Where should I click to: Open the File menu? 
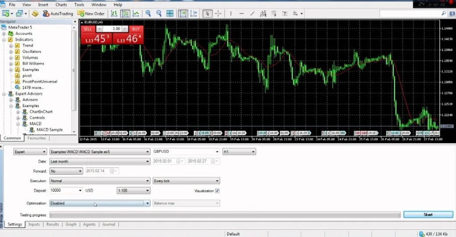click(x=12, y=4)
